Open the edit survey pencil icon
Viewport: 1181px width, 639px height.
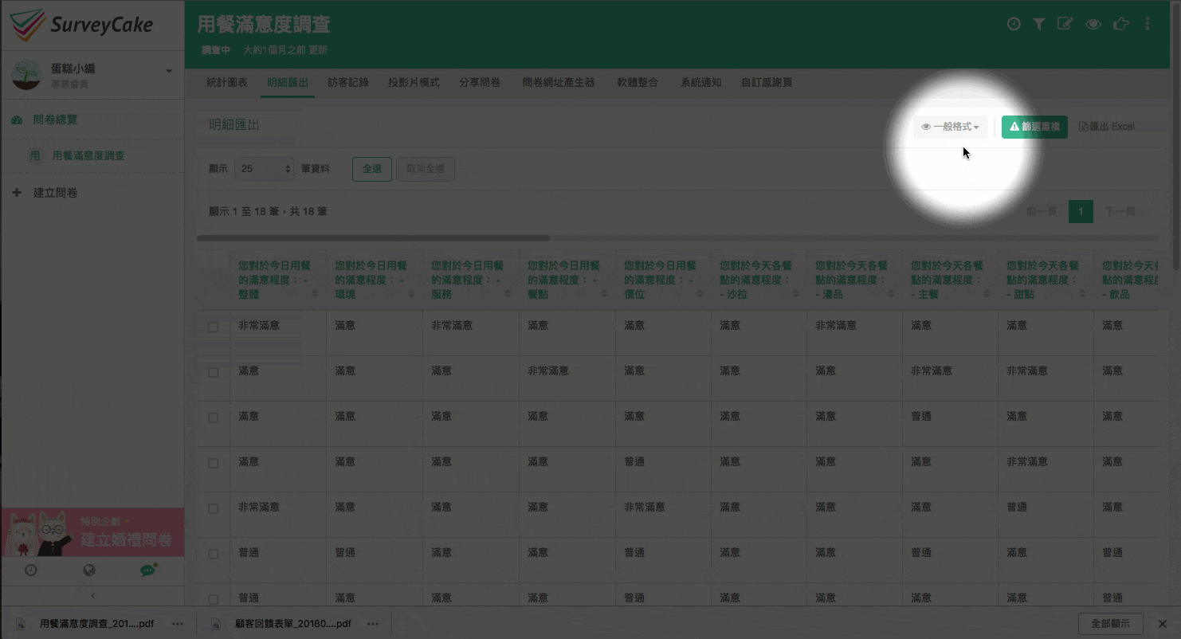pos(1065,24)
